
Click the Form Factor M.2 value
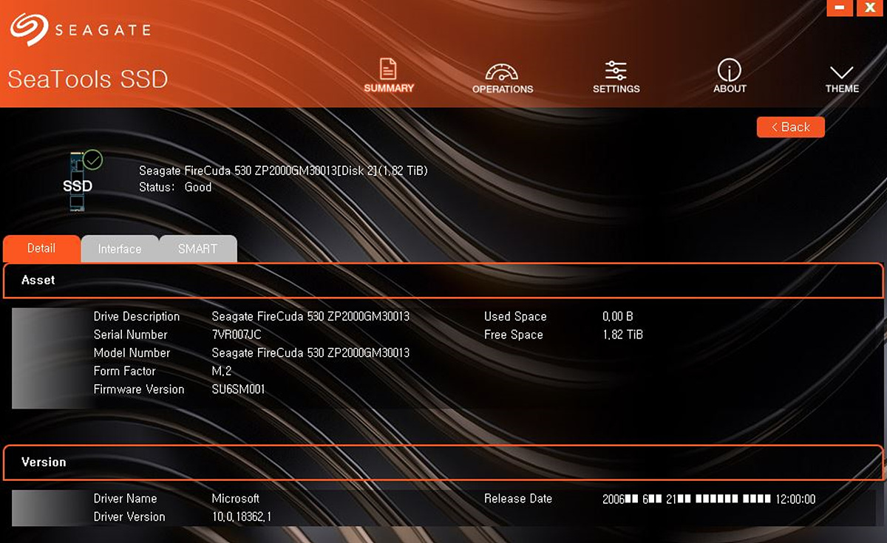222,371
